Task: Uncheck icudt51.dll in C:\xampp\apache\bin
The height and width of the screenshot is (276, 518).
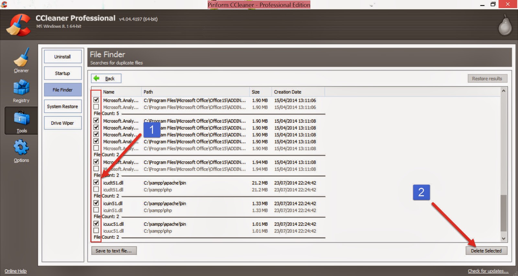Action: (x=96, y=182)
